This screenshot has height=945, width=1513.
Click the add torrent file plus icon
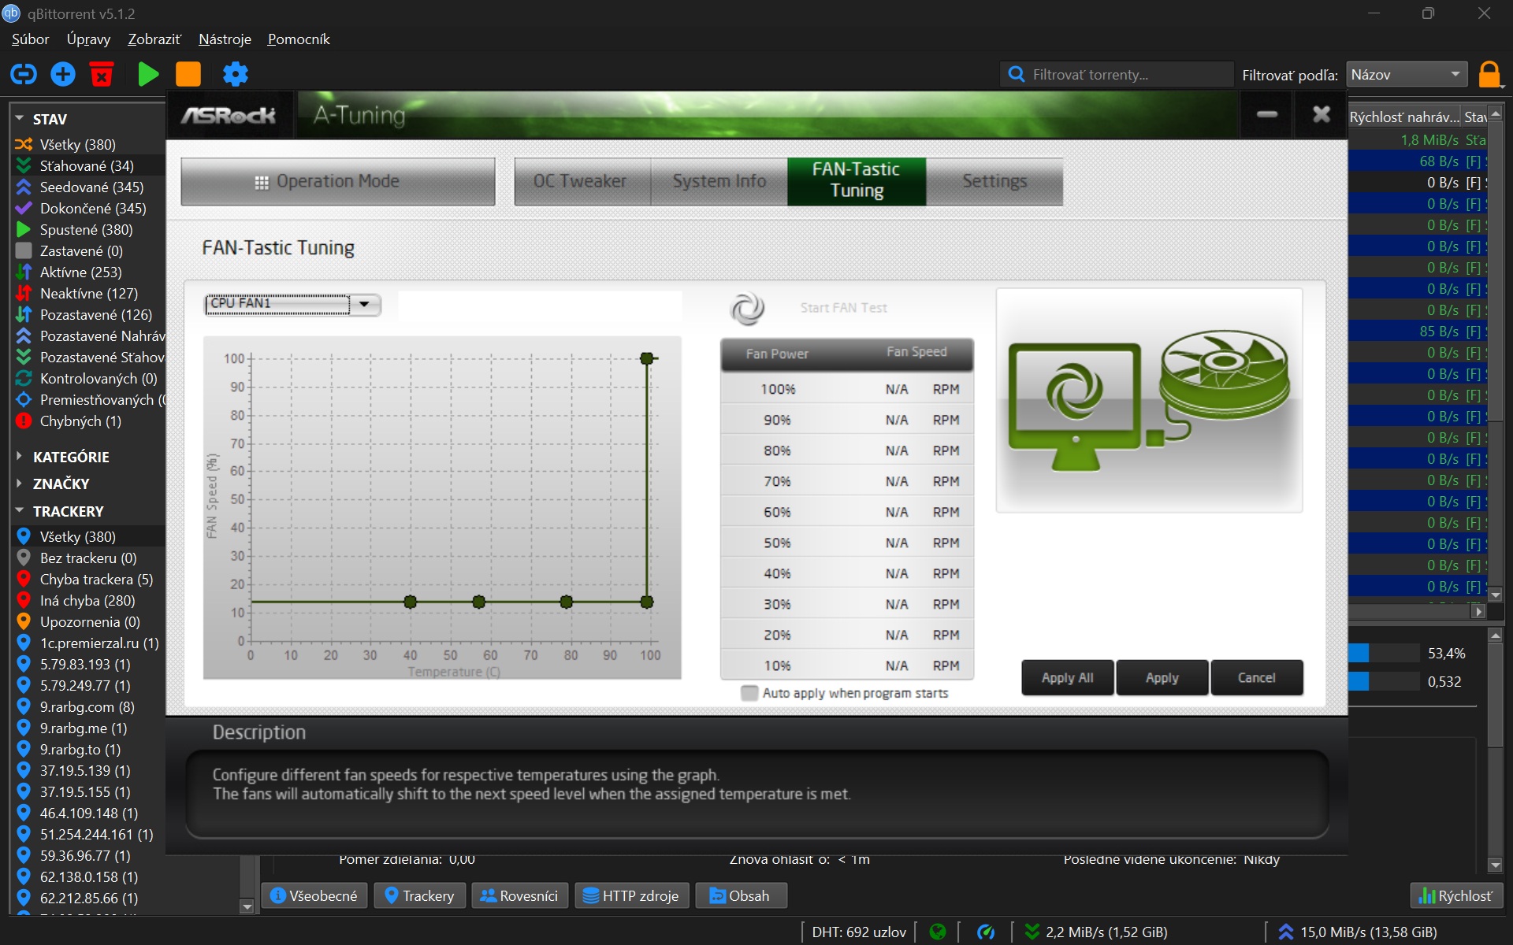coord(63,74)
